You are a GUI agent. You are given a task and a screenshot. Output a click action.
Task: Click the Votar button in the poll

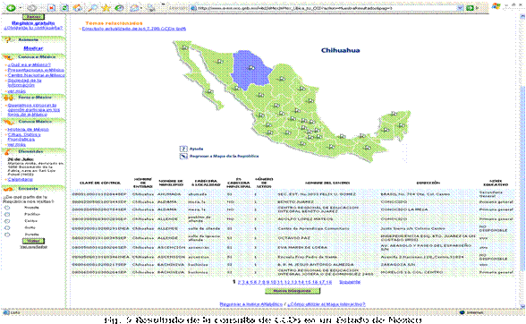point(33,241)
